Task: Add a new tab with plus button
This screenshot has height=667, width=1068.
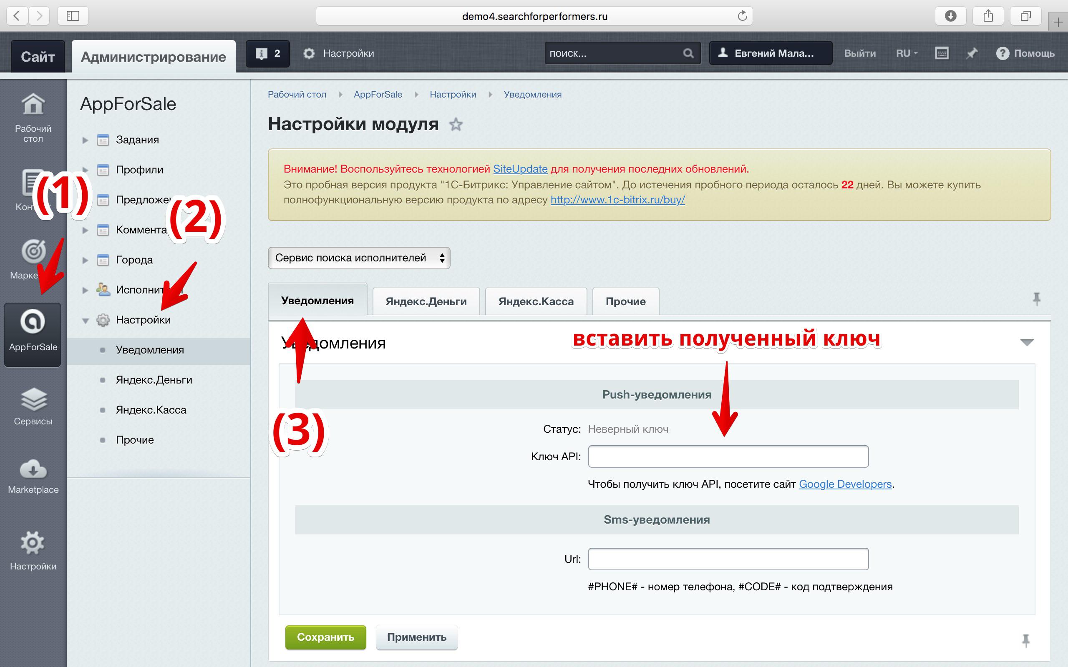Action: coord(1058,22)
